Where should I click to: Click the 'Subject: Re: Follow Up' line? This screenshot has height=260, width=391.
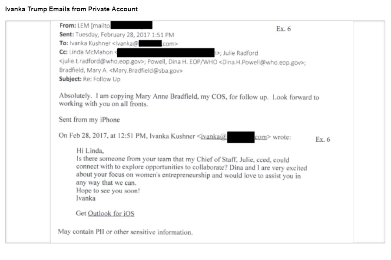pos(90,79)
